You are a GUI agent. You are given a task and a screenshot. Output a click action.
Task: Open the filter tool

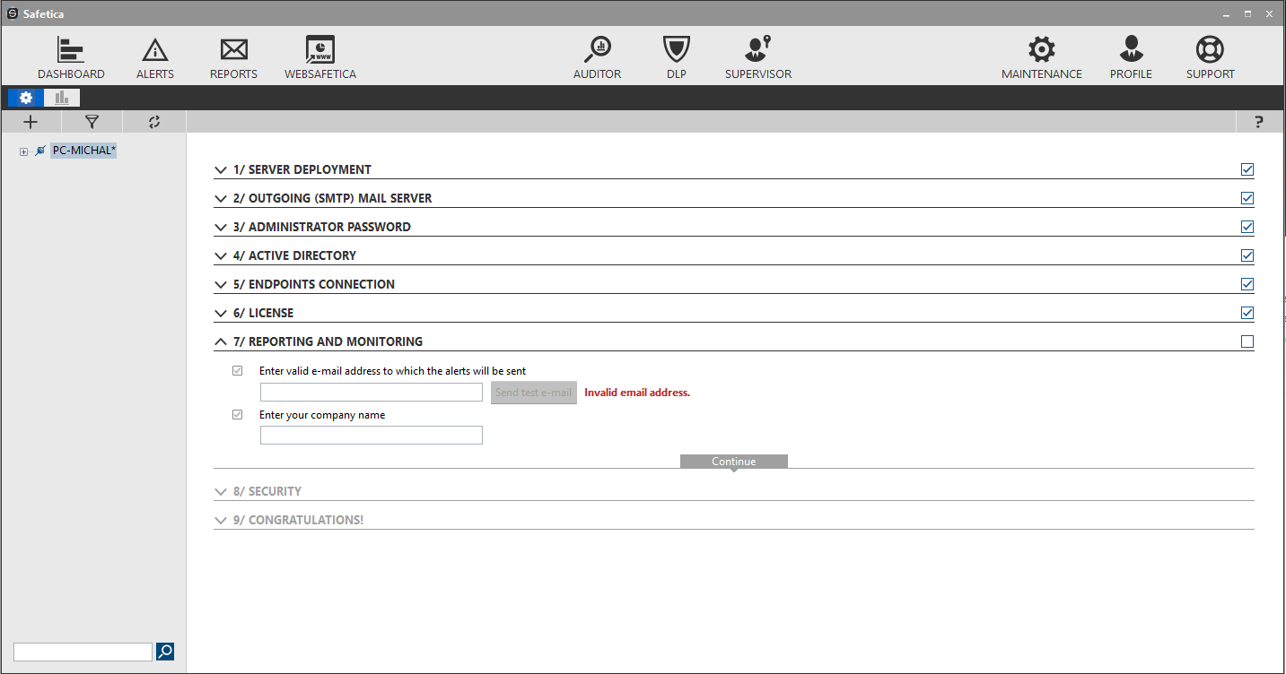92,121
